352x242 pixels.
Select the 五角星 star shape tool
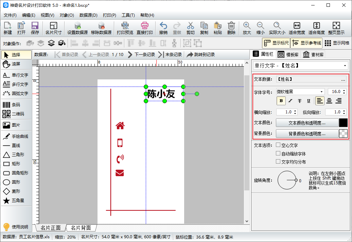(16, 200)
